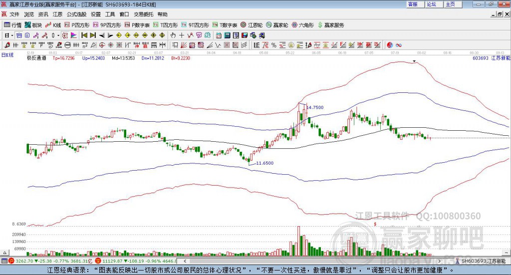Click the Tp=16.7296 value

pyautogui.click(x=63, y=58)
